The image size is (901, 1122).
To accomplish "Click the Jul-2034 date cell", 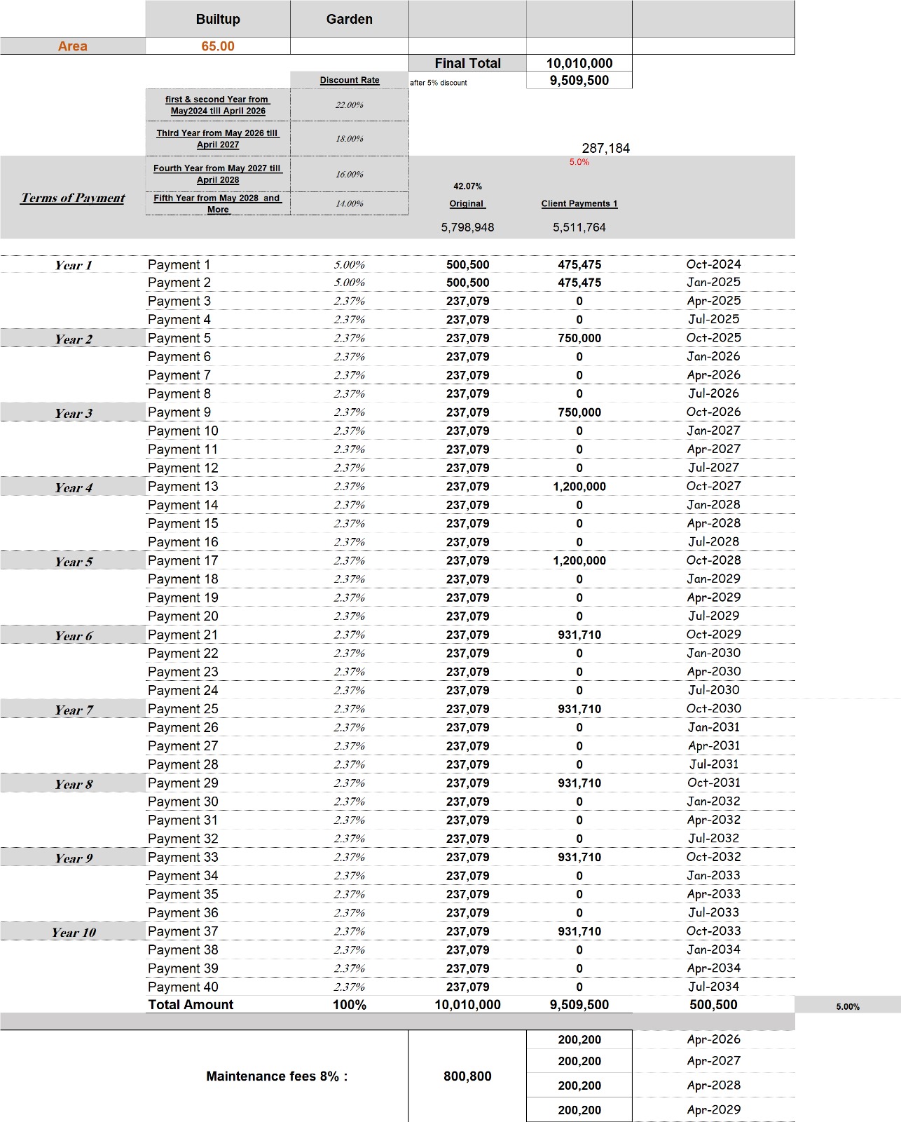I will (x=713, y=987).
